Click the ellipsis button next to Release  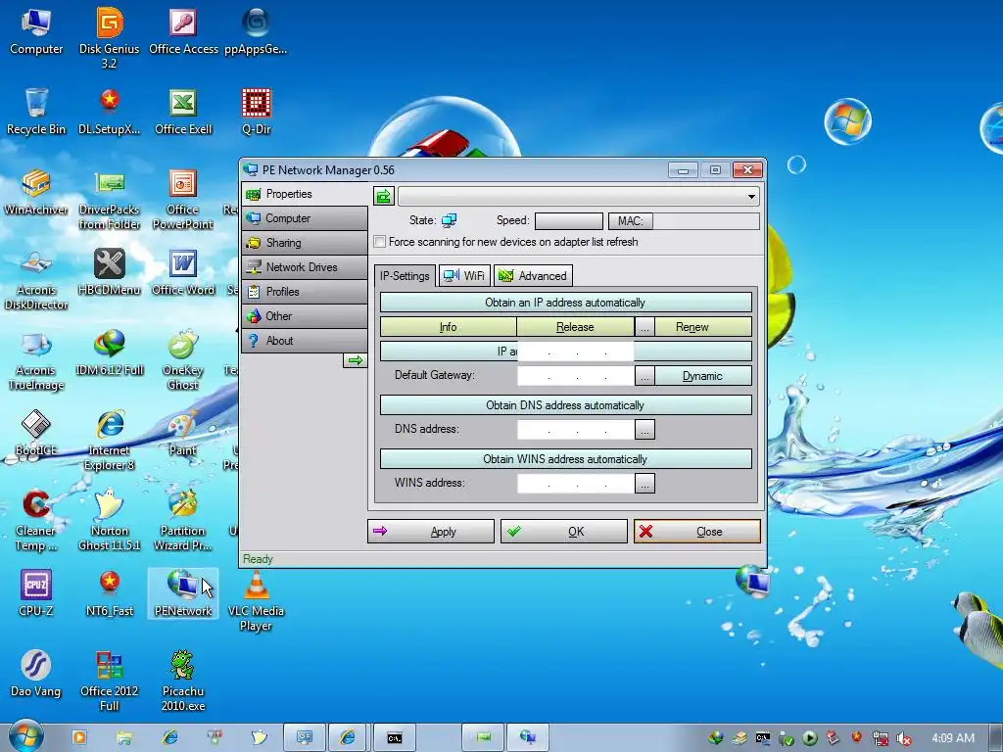[645, 327]
